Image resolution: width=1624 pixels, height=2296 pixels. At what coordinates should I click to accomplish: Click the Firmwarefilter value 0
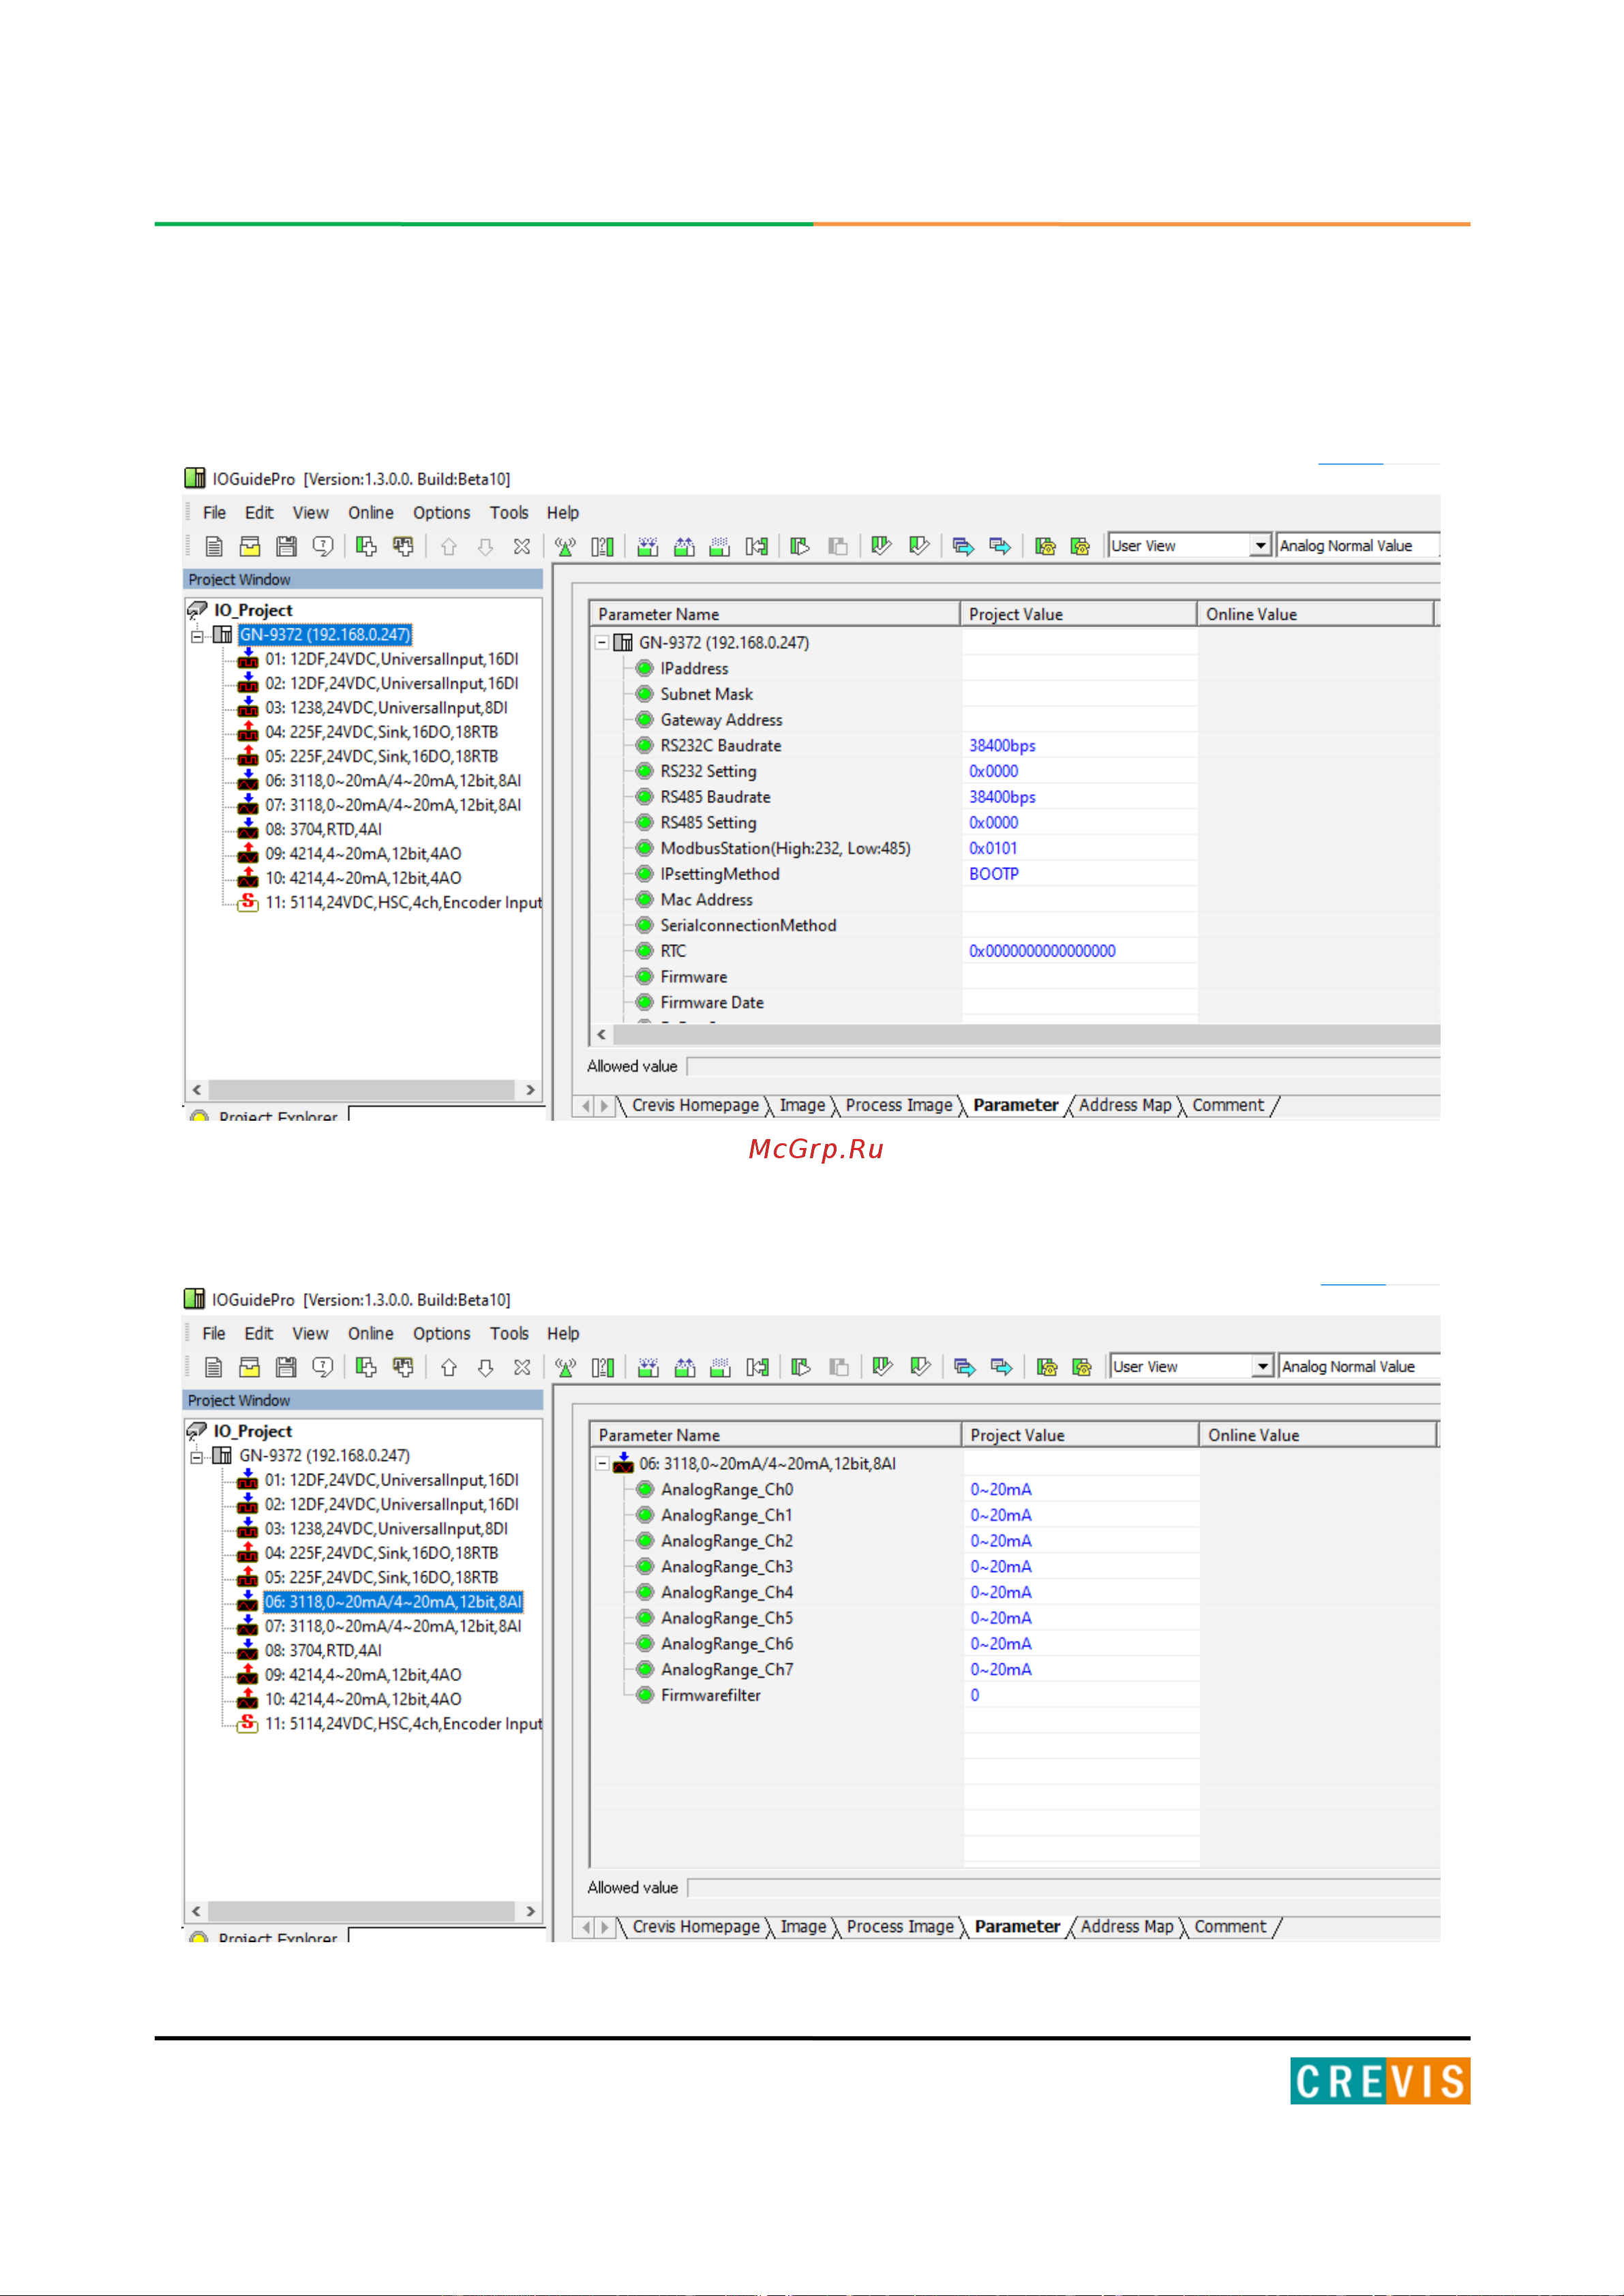975,1696
